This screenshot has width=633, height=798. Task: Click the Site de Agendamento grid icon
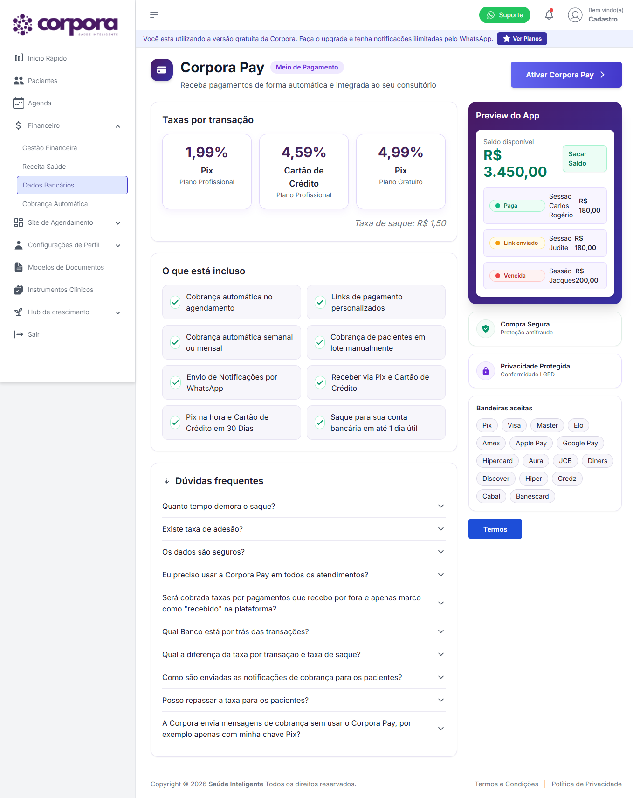(19, 222)
